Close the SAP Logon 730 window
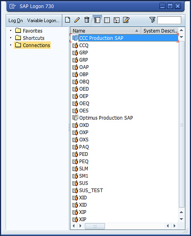Viewport: 191px width, 236px height. pyautogui.click(x=178, y=6)
